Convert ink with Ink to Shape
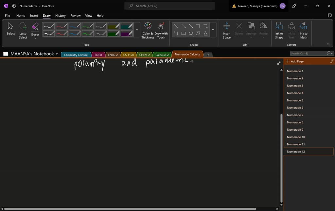Image resolution: width=335 pixels, height=211 pixels. [279, 31]
